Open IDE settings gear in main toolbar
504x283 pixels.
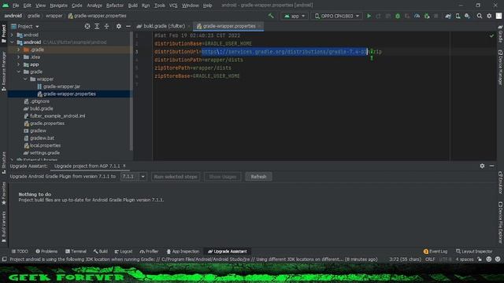(x=489, y=16)
